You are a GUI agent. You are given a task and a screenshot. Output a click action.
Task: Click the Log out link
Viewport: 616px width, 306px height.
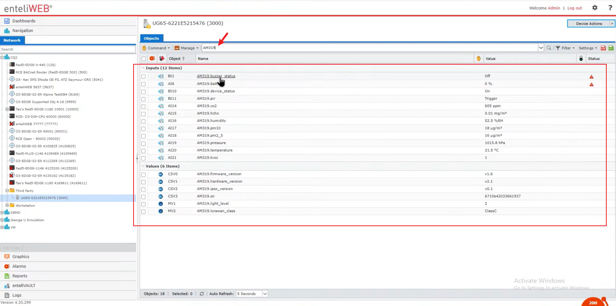(575, 8)
